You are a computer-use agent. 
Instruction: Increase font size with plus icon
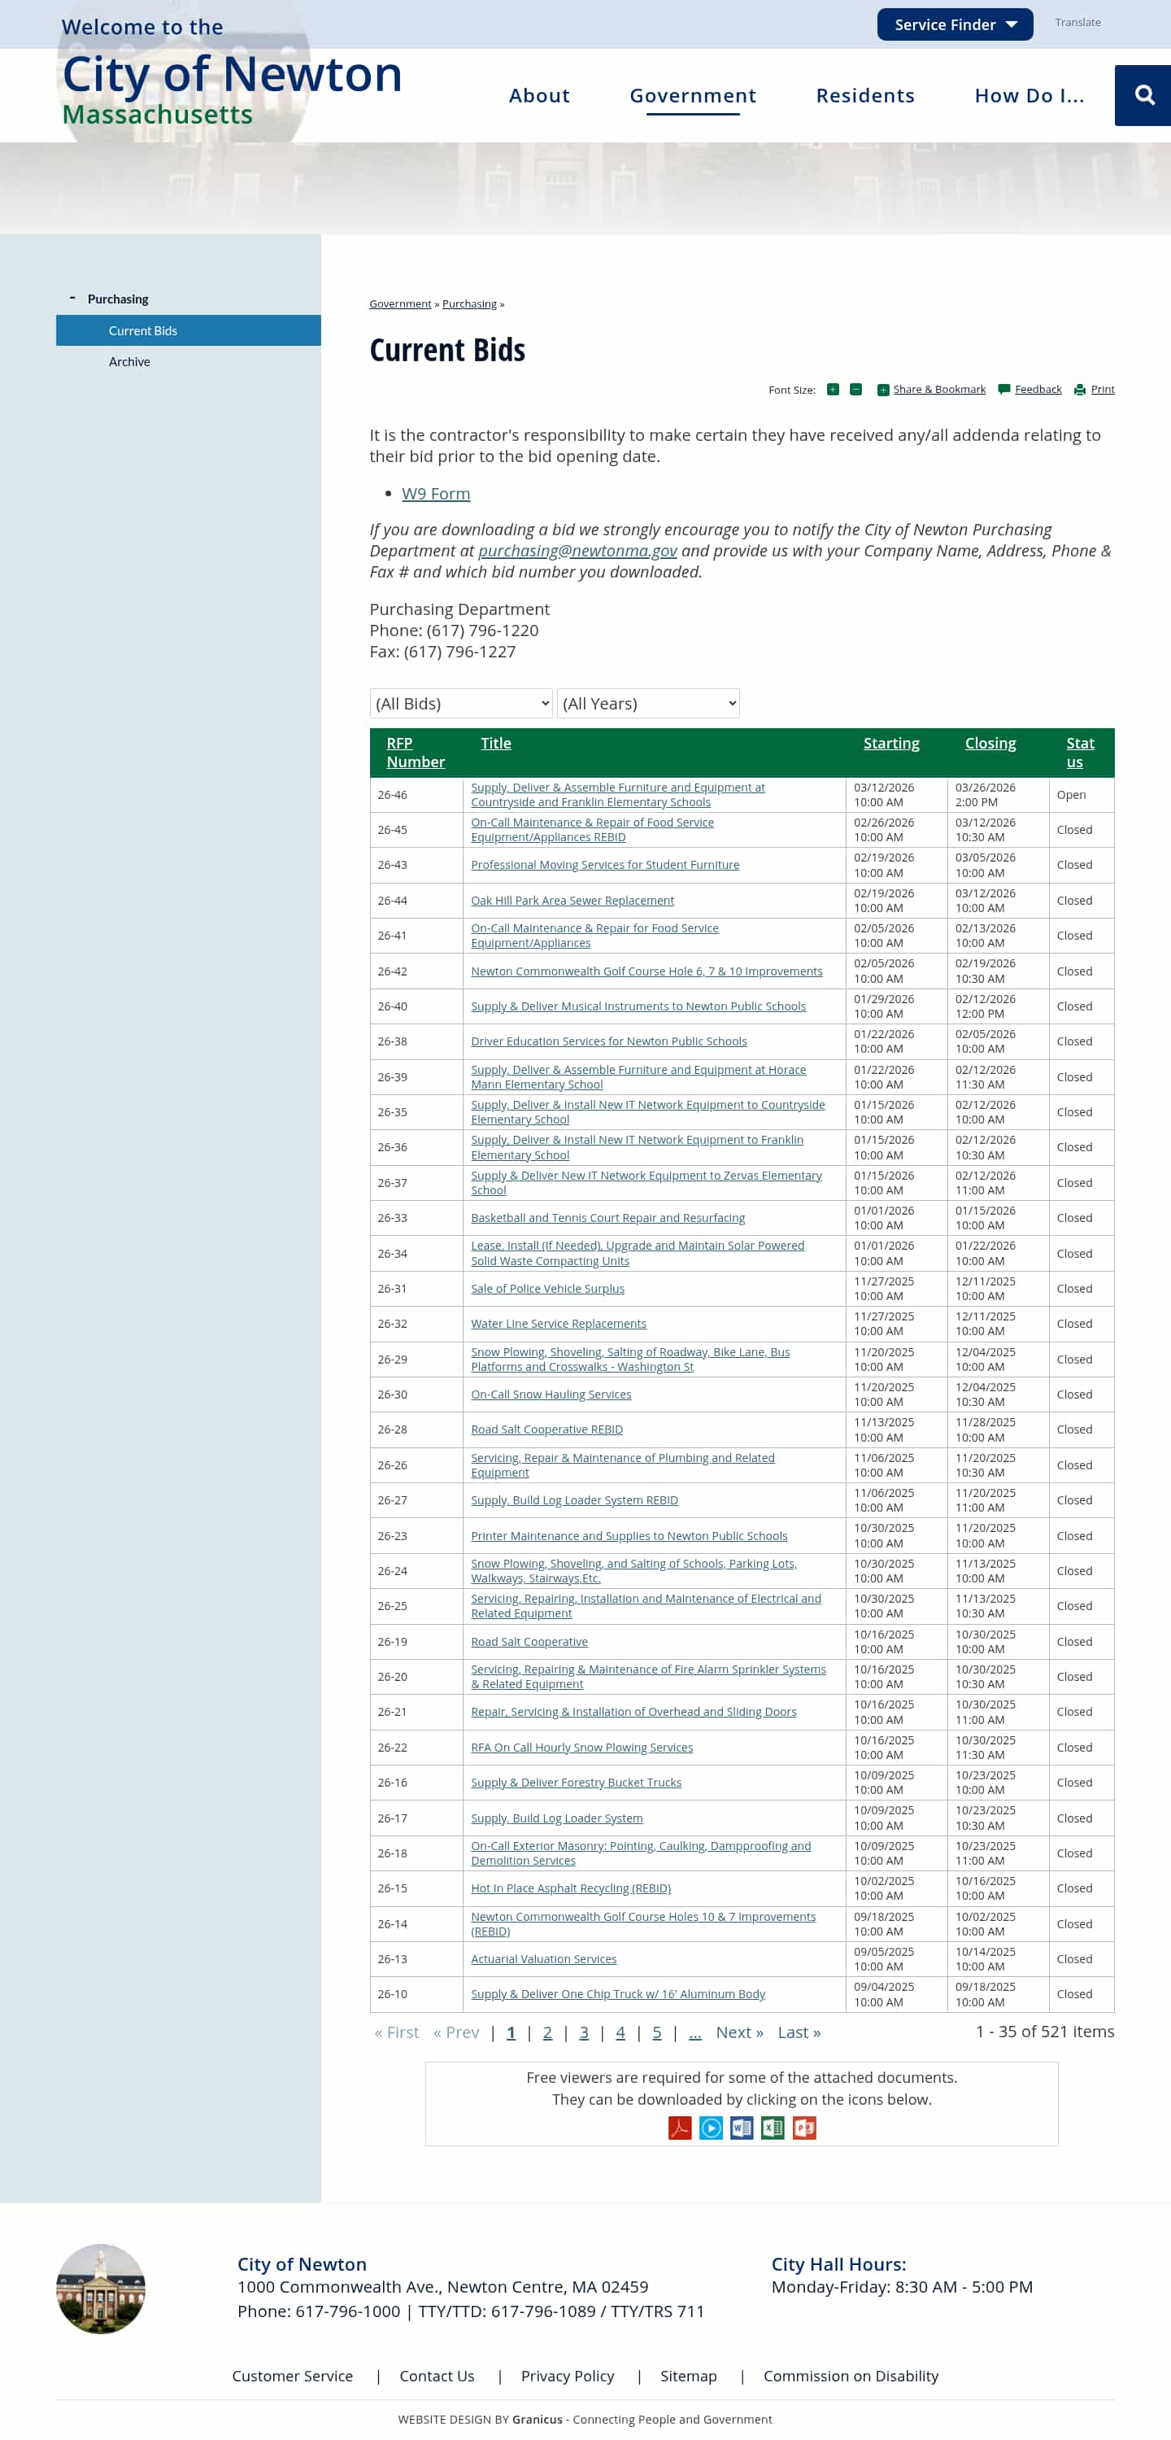click(x=833, y=389)
